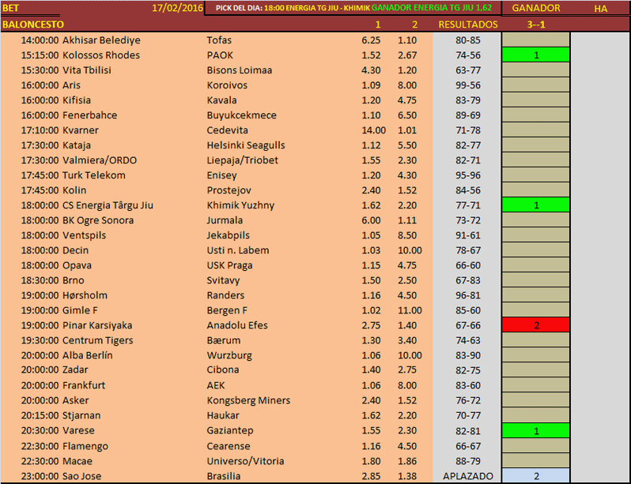
Task: Select the Centrum Tigers cell
Action: coord(97,340)
